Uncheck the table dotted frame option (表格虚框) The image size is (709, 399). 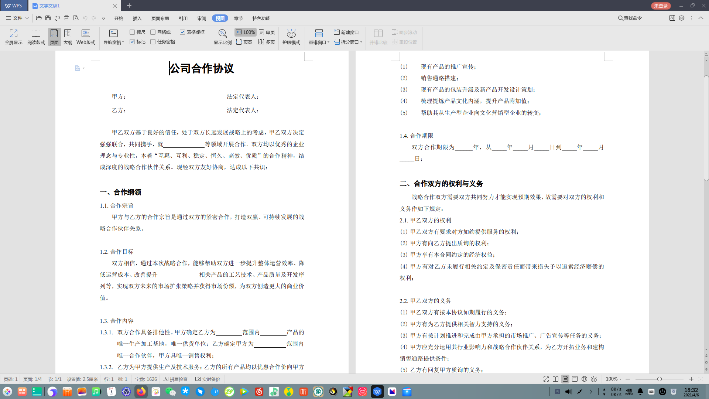[x=182, y=32]
